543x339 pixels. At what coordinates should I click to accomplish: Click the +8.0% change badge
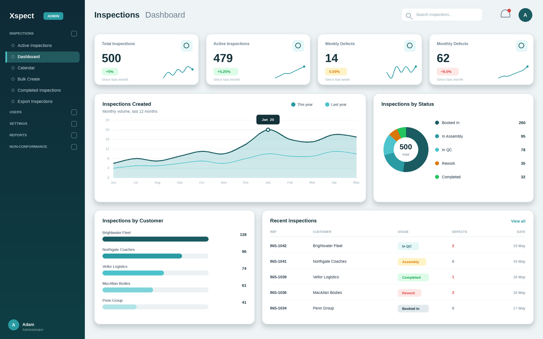coord(447,72)
